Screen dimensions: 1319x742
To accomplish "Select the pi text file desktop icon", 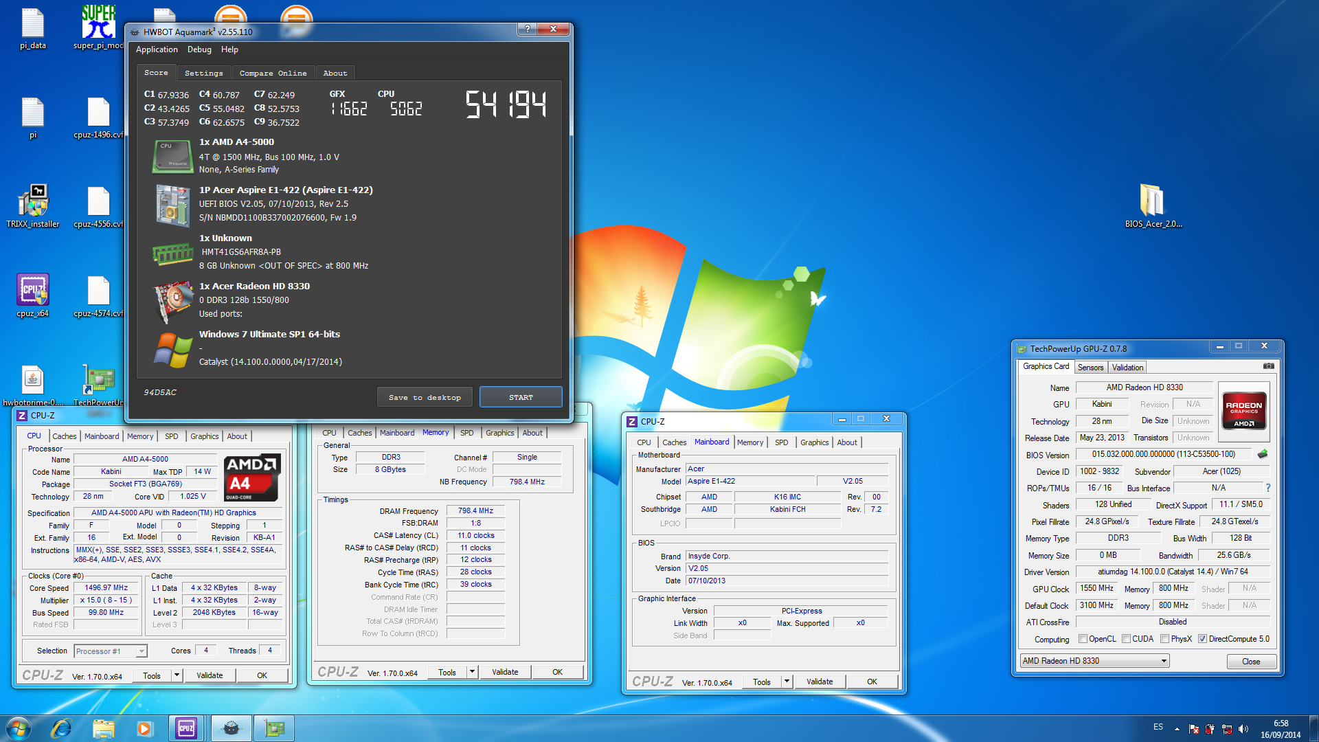I will tap(32, 117).
